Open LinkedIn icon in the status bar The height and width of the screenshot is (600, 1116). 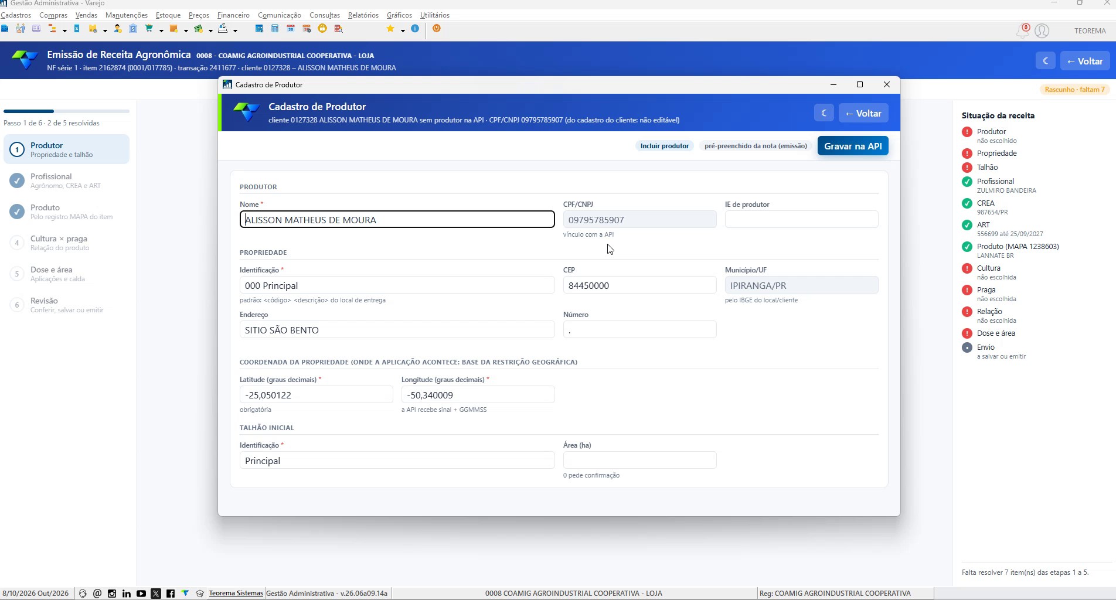pos(127,594)
